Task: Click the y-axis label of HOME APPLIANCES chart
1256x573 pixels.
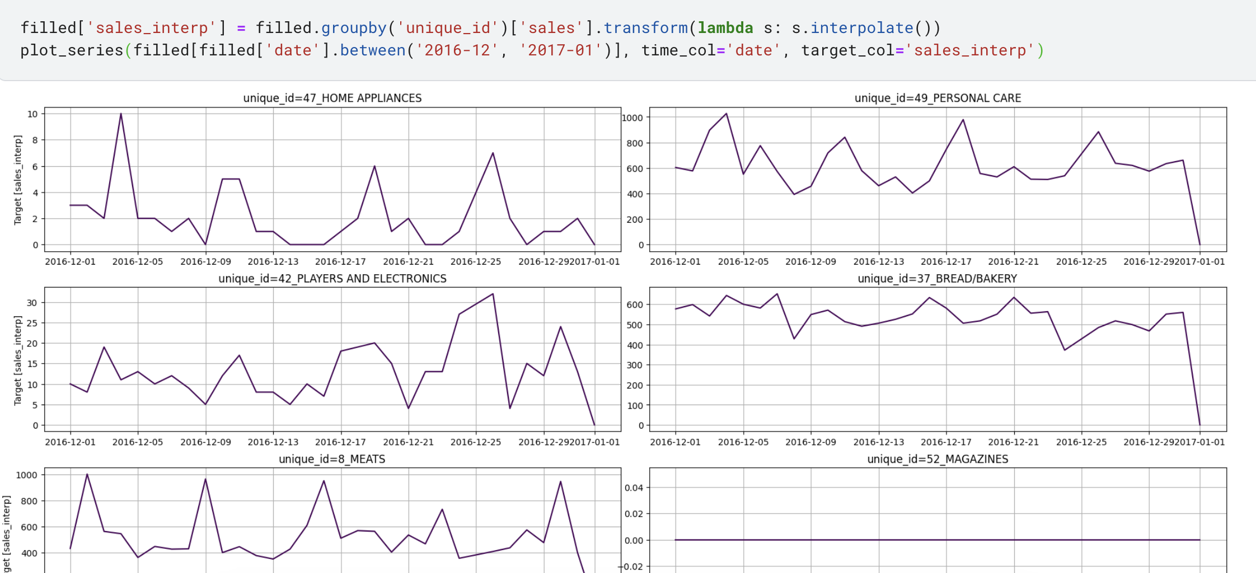Action: pos(18,180)
